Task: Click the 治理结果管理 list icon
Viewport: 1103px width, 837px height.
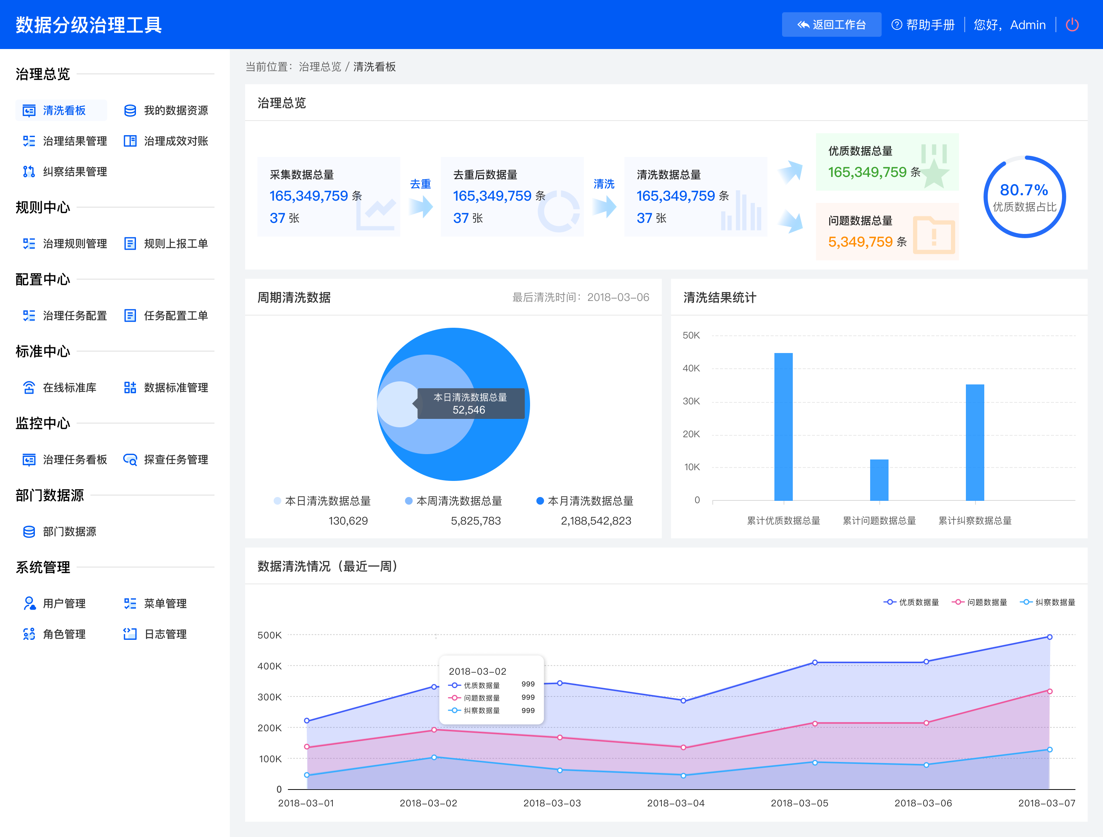Action: [29, 141]
